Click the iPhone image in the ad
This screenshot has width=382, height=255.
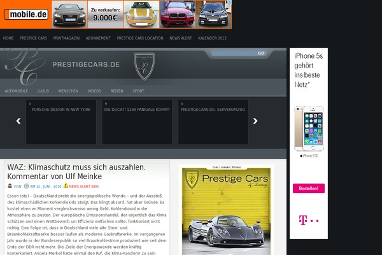tap(309, 129)
